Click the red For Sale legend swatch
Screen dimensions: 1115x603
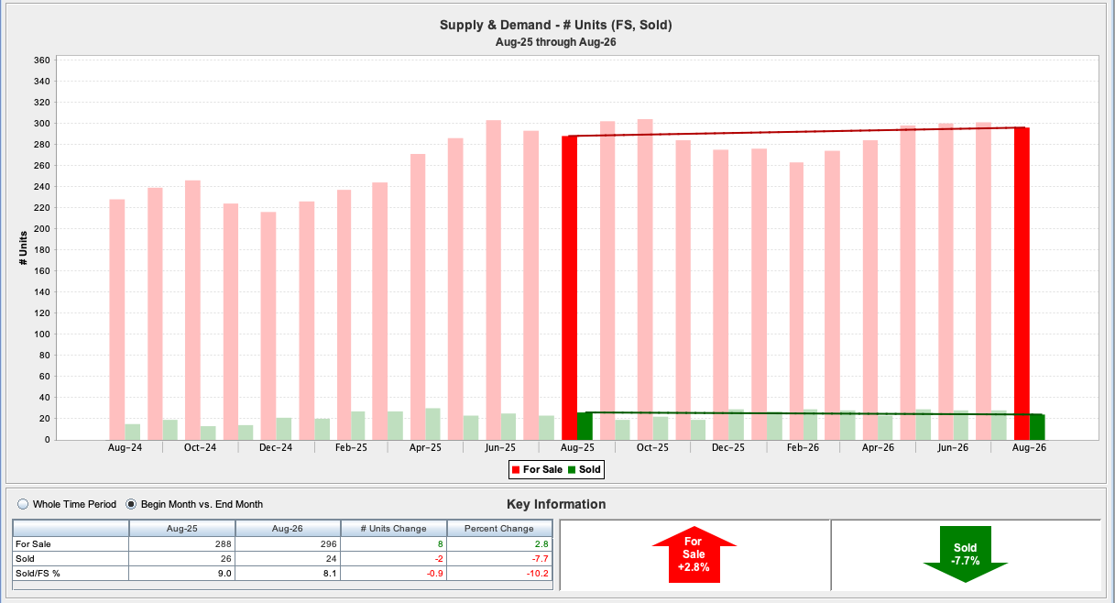point(516,470)
